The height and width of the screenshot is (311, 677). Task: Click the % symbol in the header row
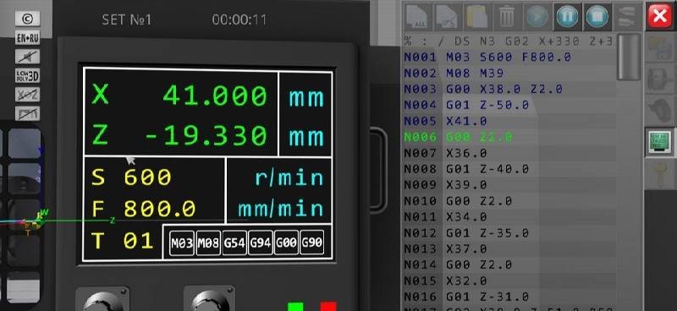click(408, 41)
